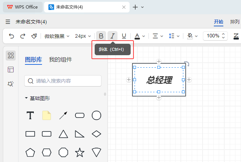Click plus connector above 总经理 box
This screenshot has height=162, width=241.
coord(159,62)
